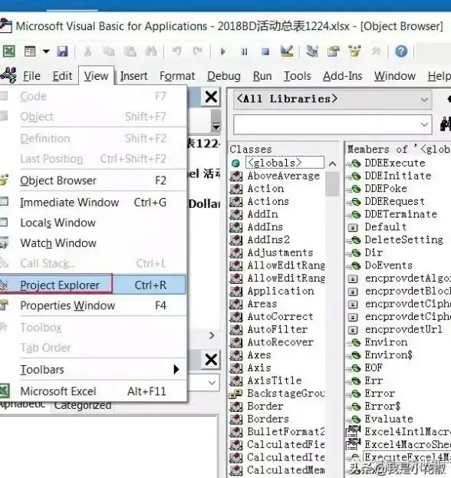This screenshot has height=478, width=451.
Task: Choose Watch Window menu entry
Action: [x=93, y=243]
